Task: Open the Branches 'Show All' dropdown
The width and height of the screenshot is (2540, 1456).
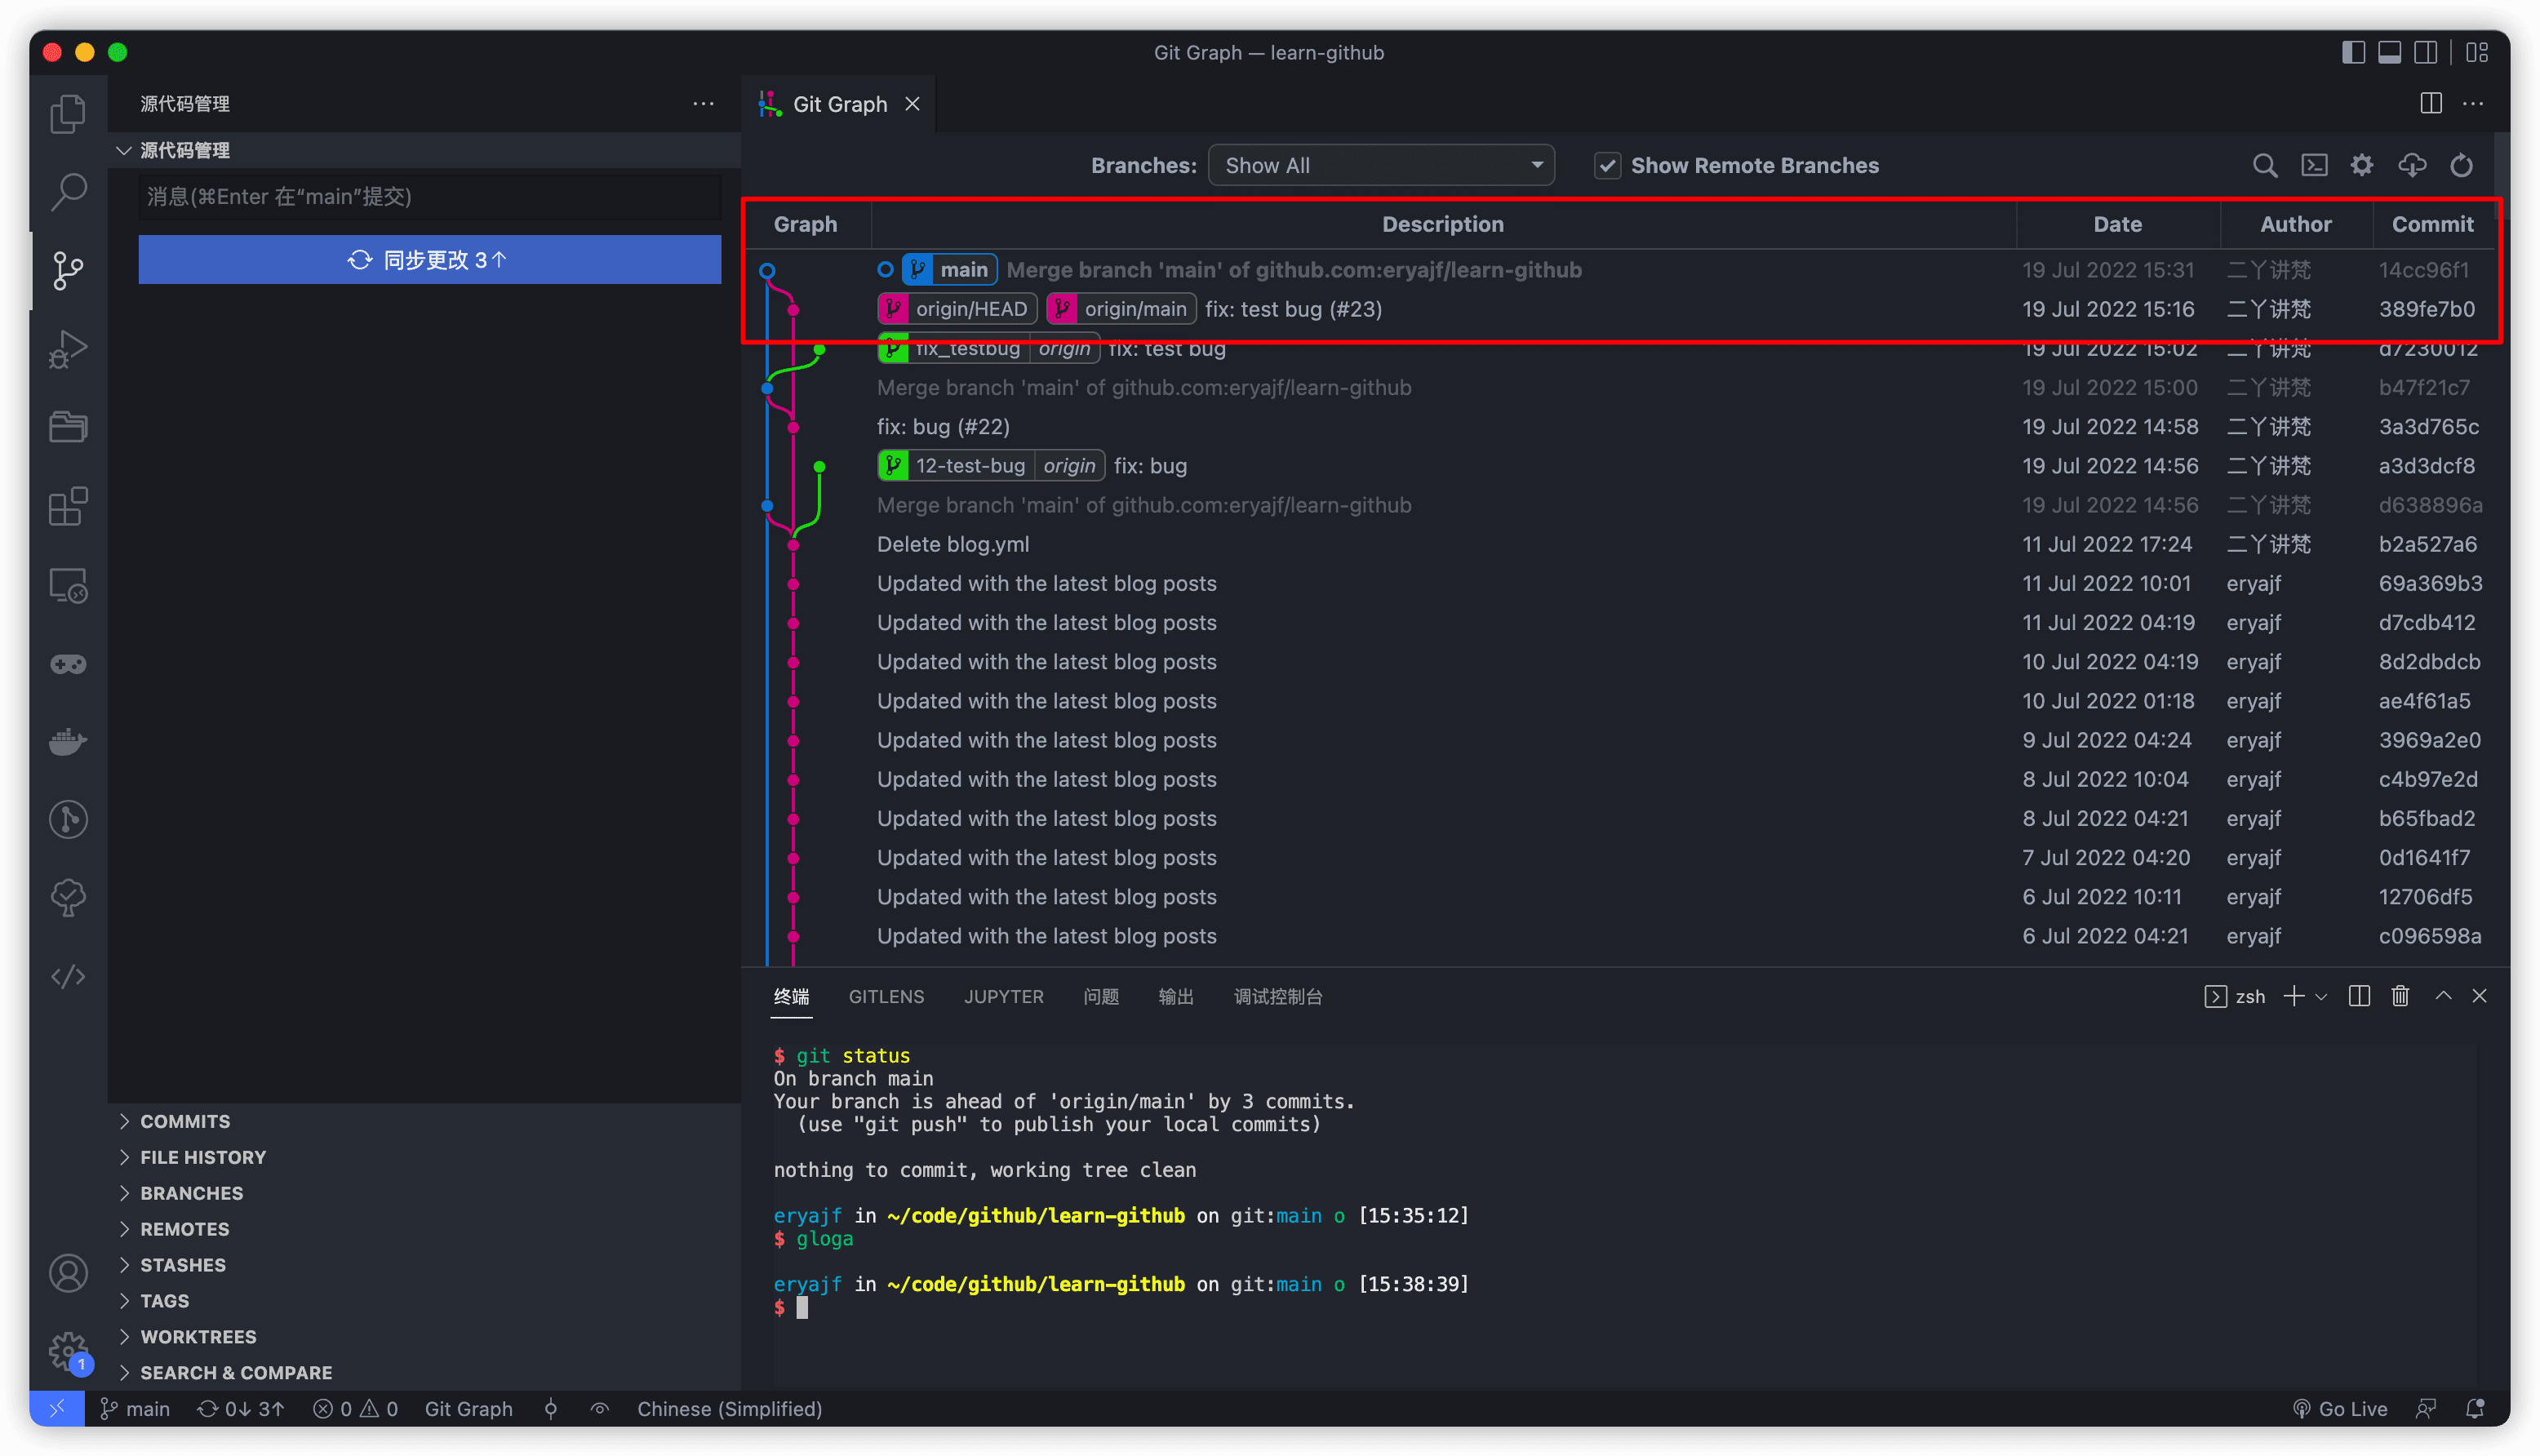Action: pos(1381,166)
